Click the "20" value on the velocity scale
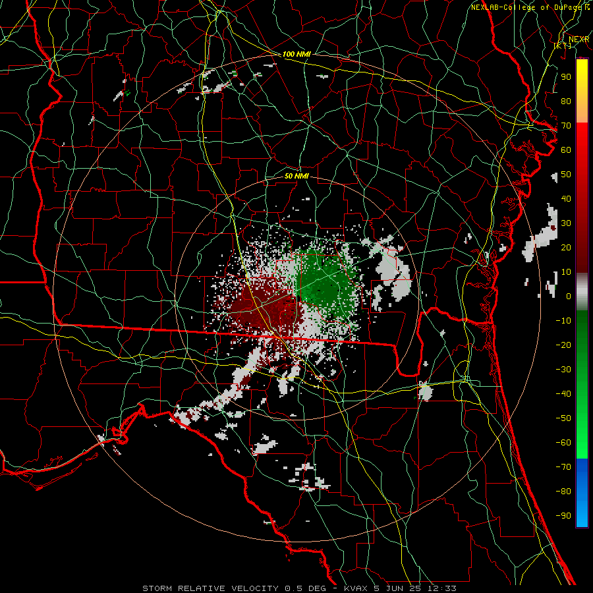The image size is (593, 593). click(x=566, y=247)
